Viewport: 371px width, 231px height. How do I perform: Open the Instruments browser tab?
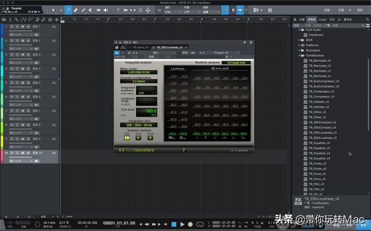pyautogui.click(x=302, y=20)
